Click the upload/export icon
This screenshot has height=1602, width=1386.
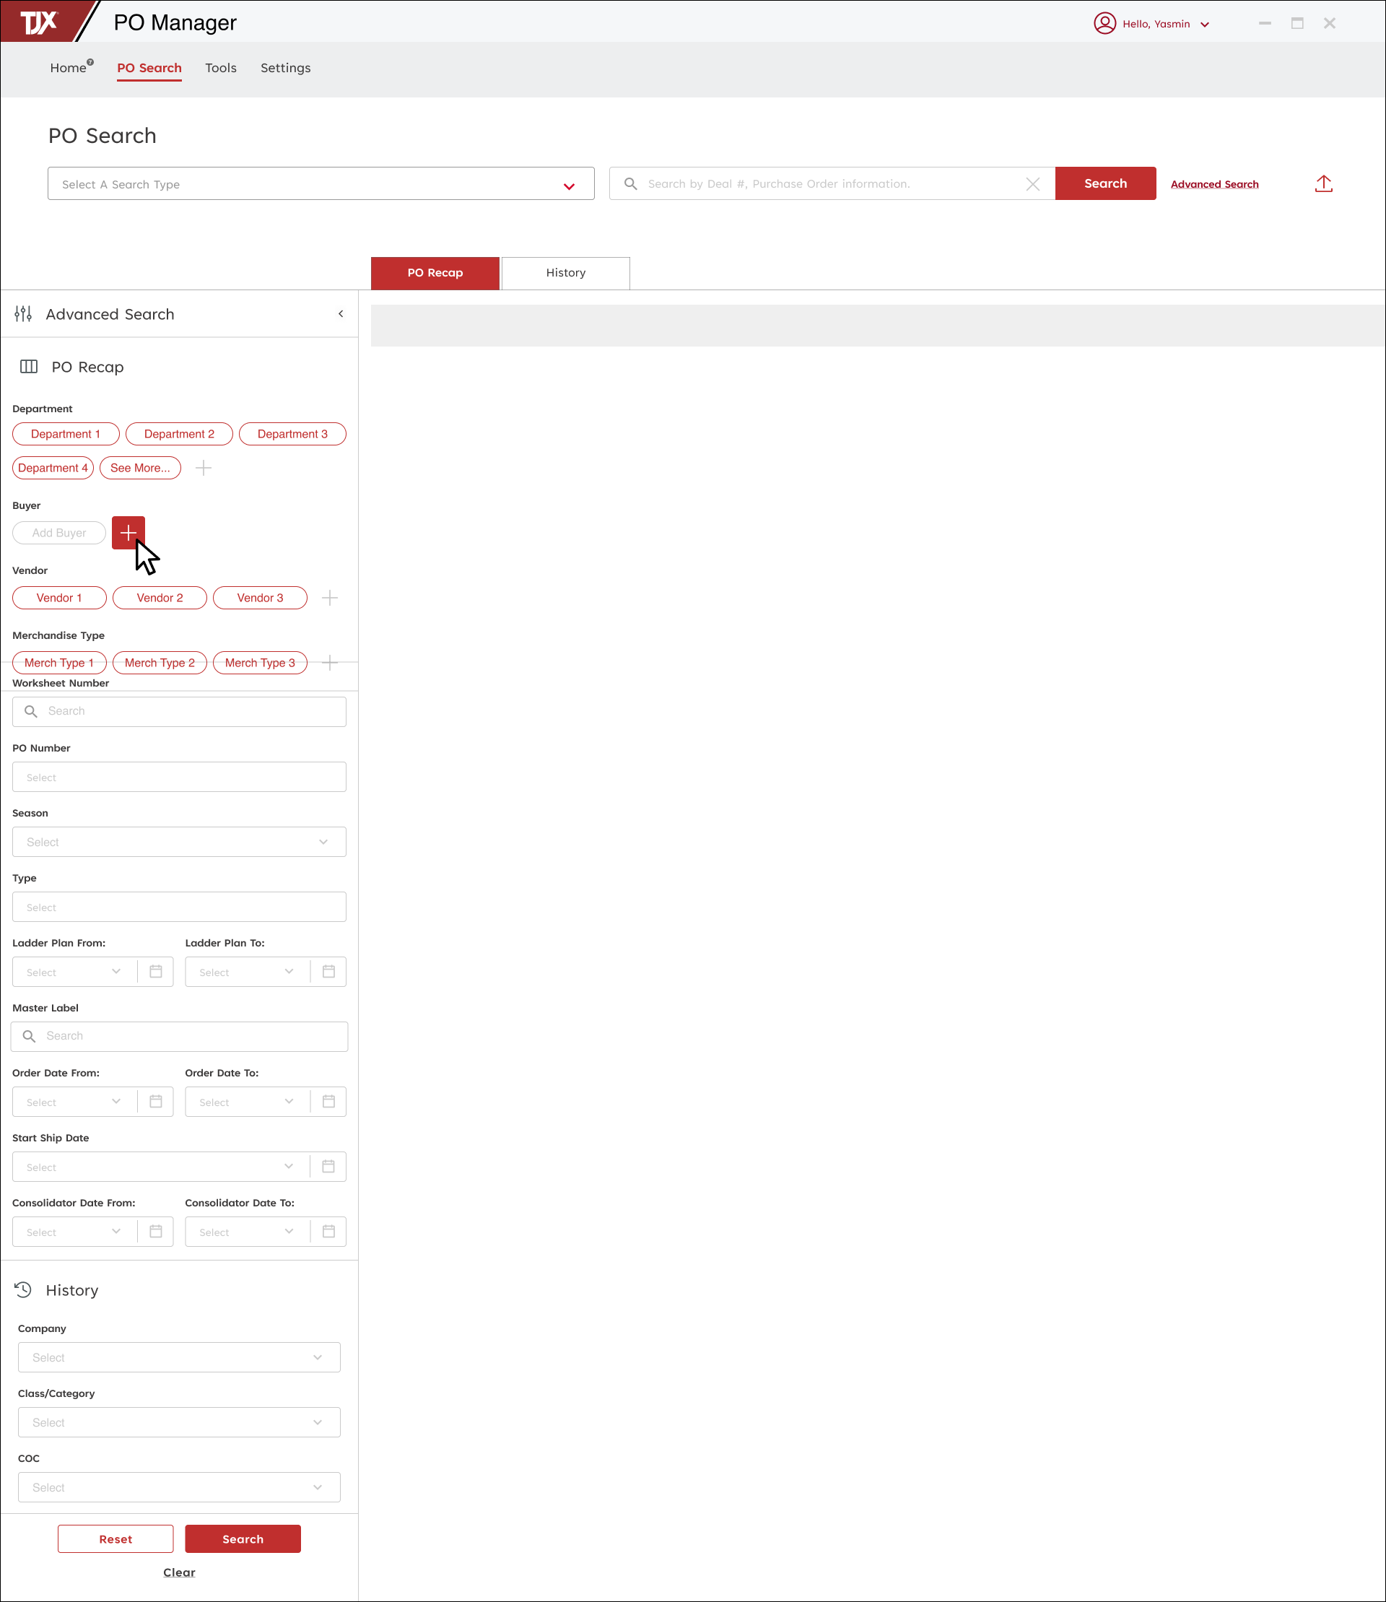point(1323,184)
